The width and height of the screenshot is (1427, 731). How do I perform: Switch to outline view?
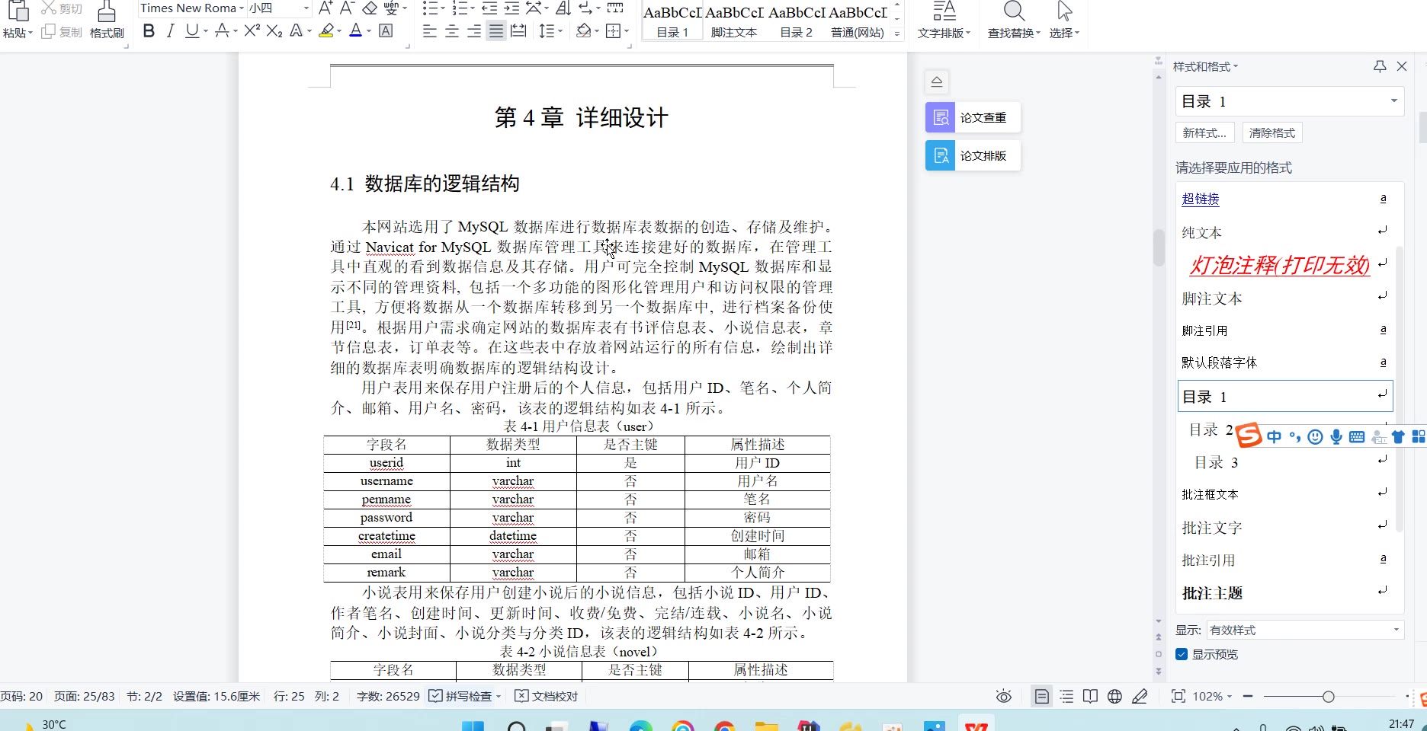click(1066, 696)
